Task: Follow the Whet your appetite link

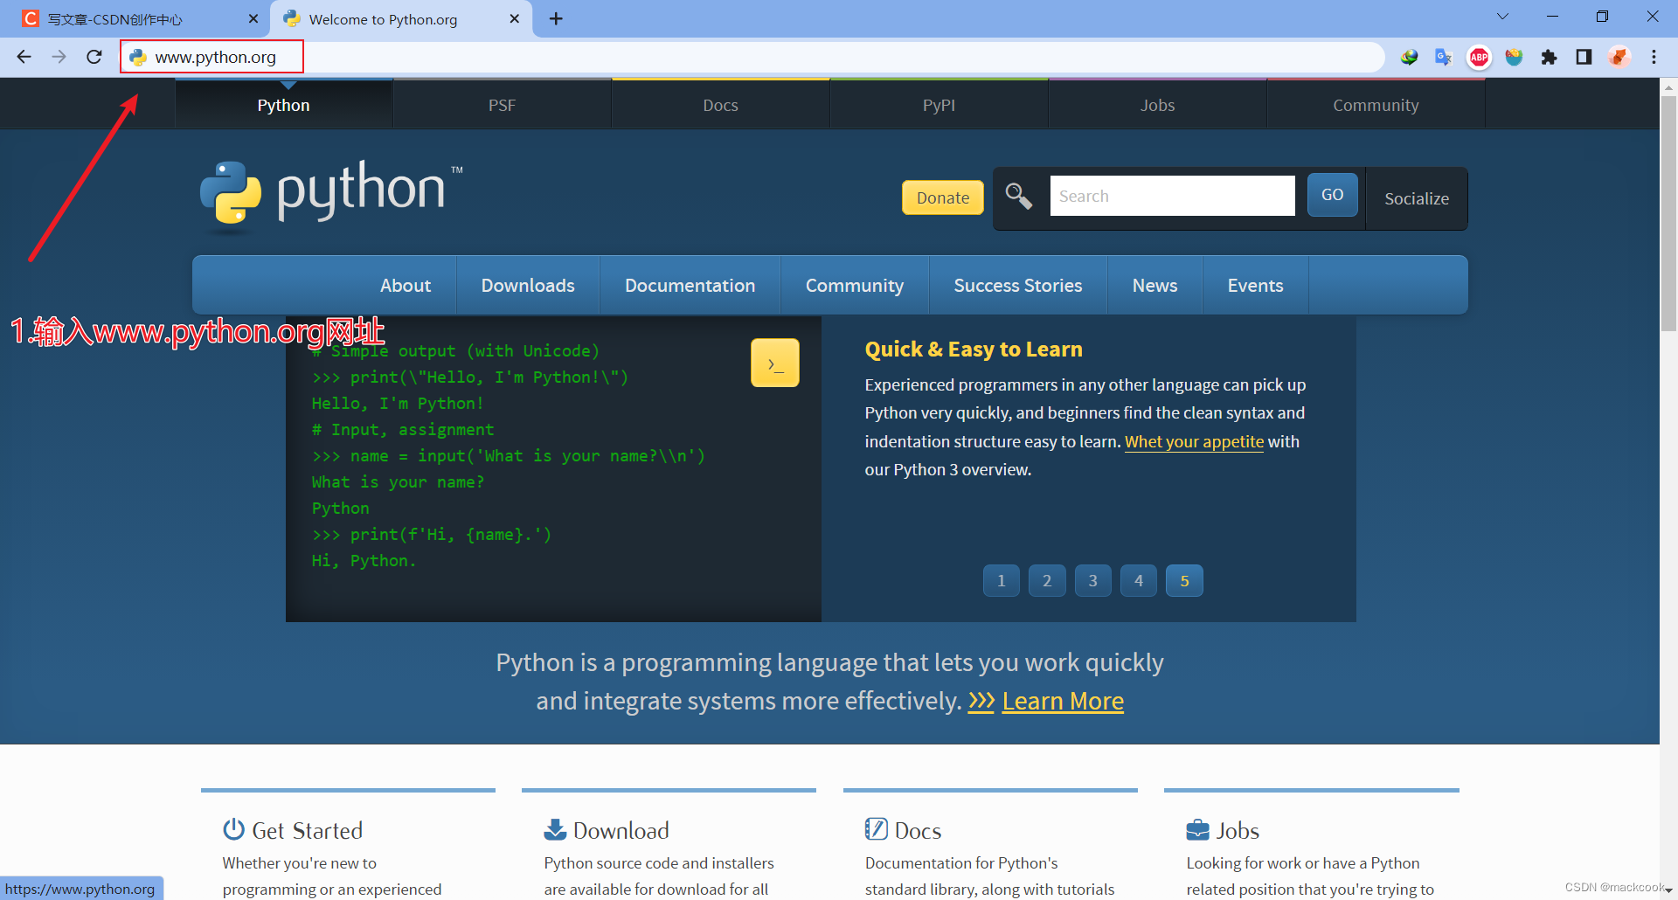Action: [1194, 441]
